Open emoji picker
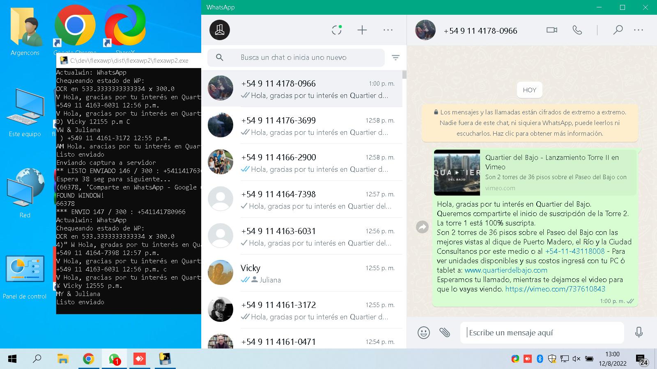 pos(424,333)
